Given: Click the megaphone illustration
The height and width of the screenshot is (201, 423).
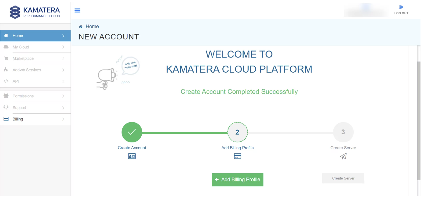Looking at the screenshot, I should 107,79.
